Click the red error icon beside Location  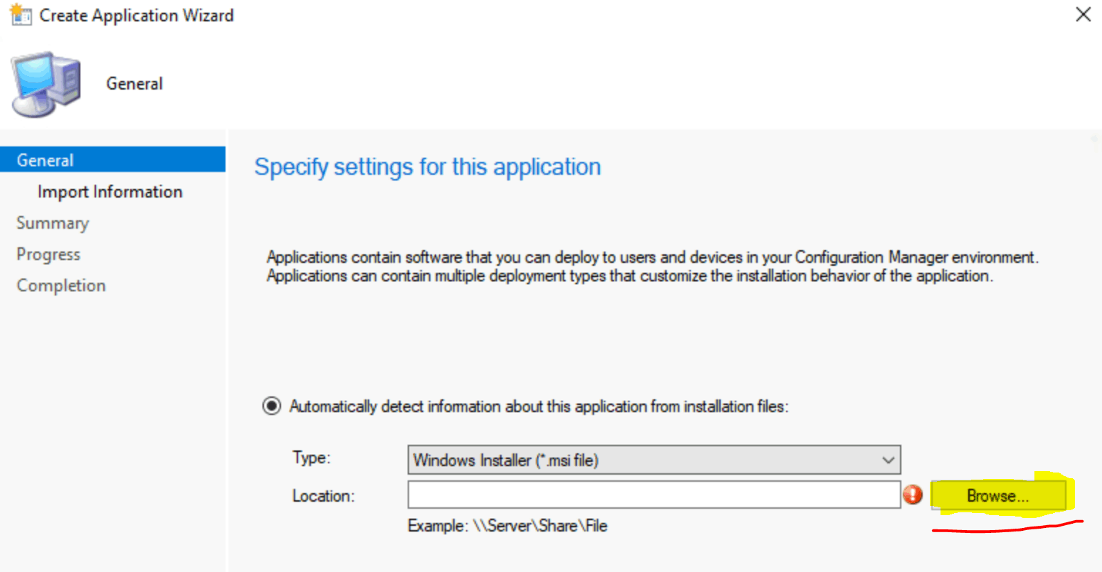point(913,495)
